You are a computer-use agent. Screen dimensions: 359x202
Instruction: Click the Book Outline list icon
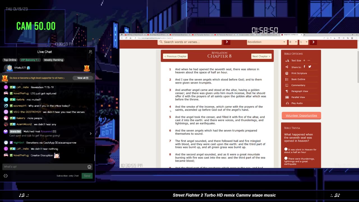click(x=287, y=79)
